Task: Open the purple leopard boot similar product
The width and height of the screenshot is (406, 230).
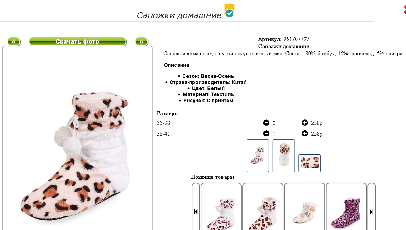Action: (x=346, y=207)
